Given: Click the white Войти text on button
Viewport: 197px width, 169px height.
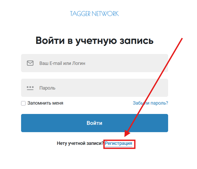Looking at the screenshot, I should (x=94, y=123).
